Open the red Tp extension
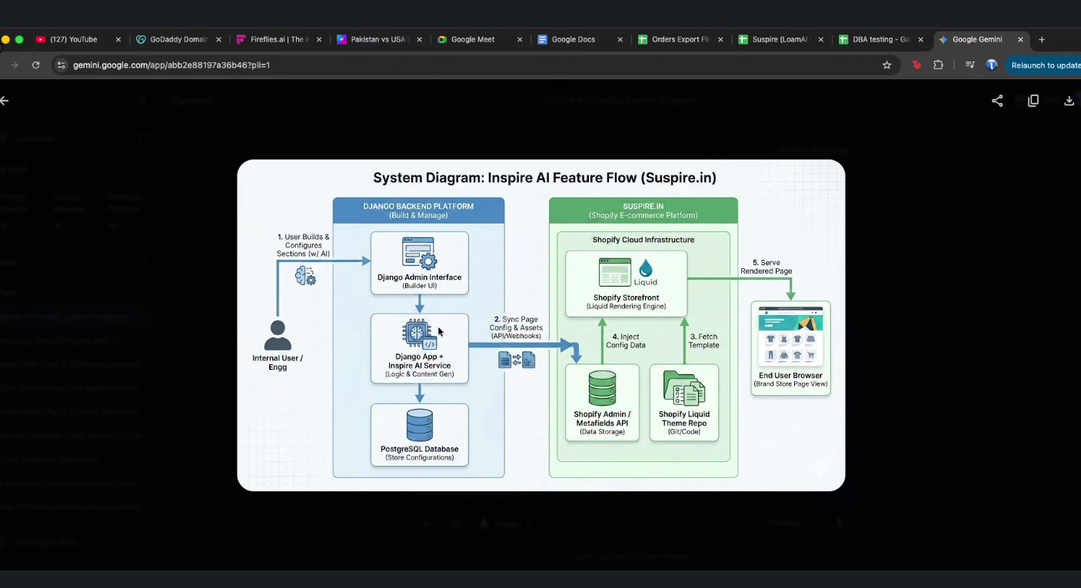 pyautogui.click(x=916, y=65)
